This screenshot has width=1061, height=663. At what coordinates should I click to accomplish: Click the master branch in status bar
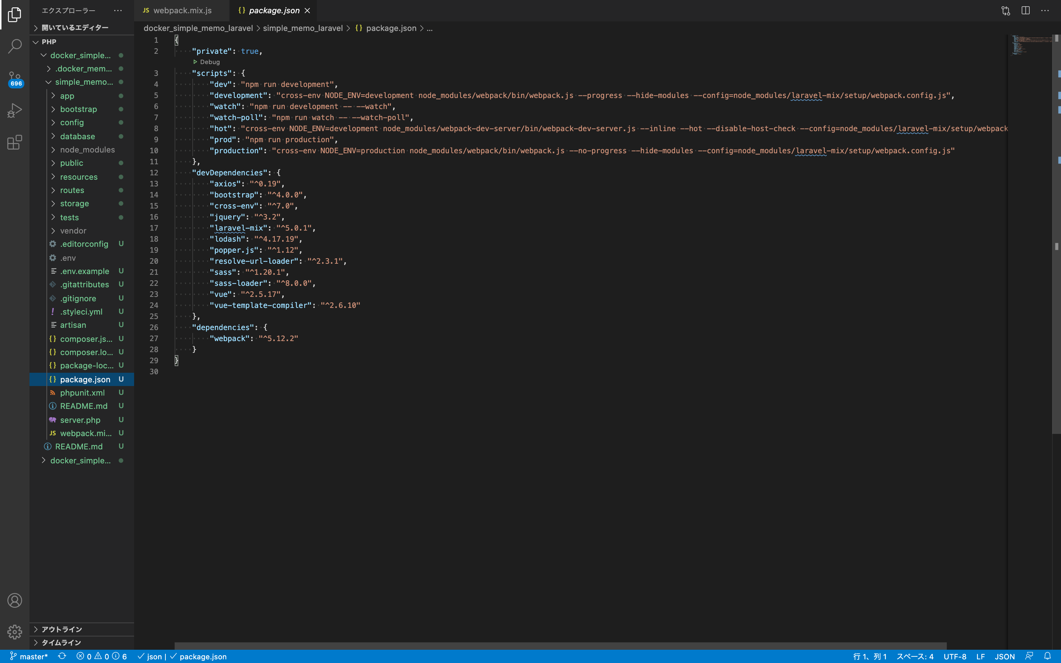[x=29, y=656]
